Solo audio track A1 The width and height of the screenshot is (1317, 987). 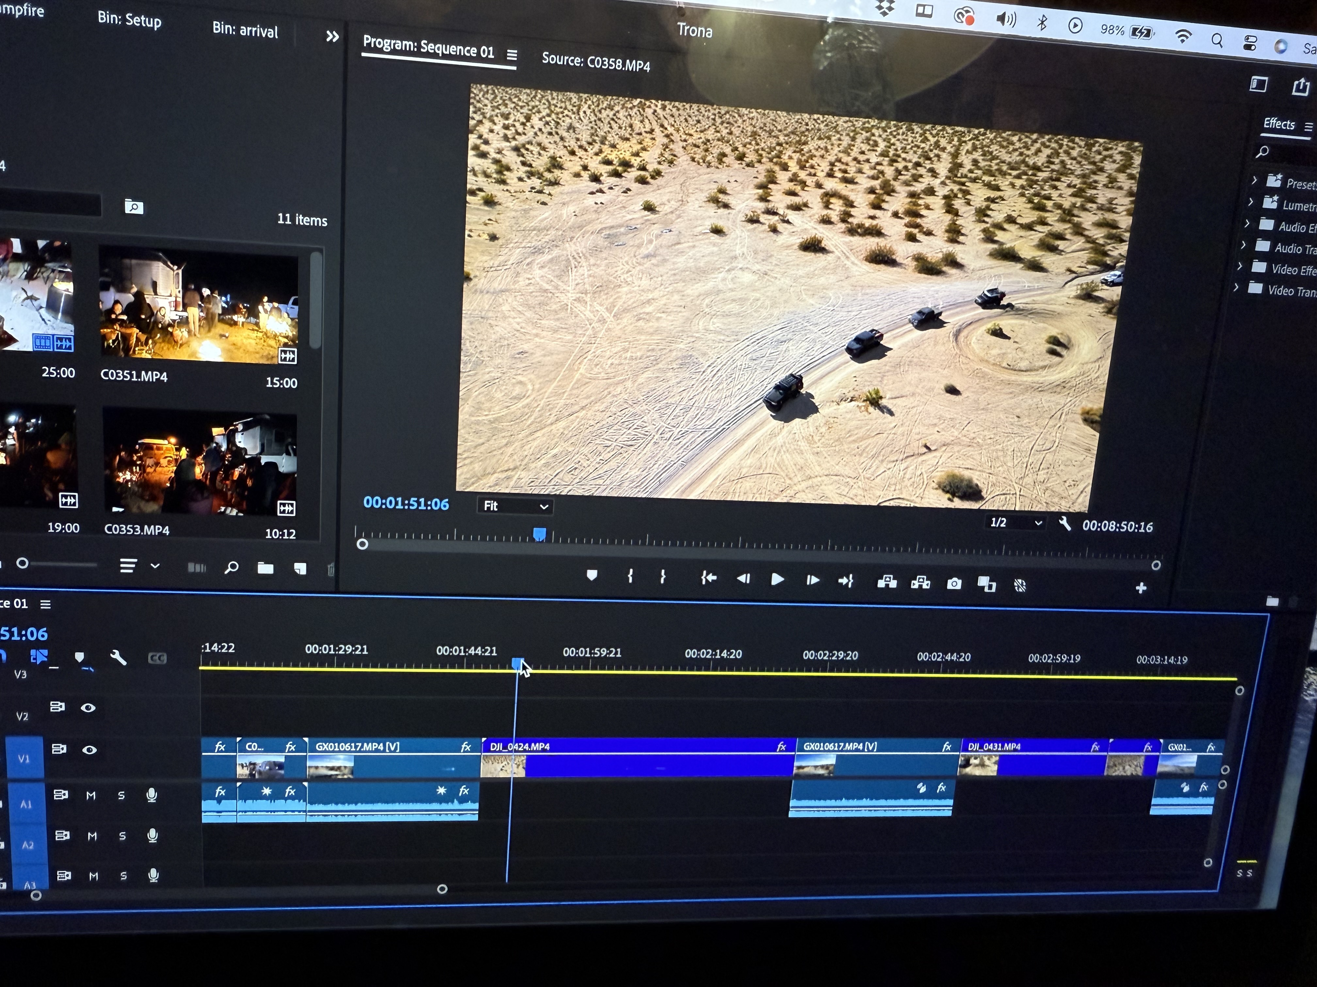pyautogui.click(x=122, y=795)
